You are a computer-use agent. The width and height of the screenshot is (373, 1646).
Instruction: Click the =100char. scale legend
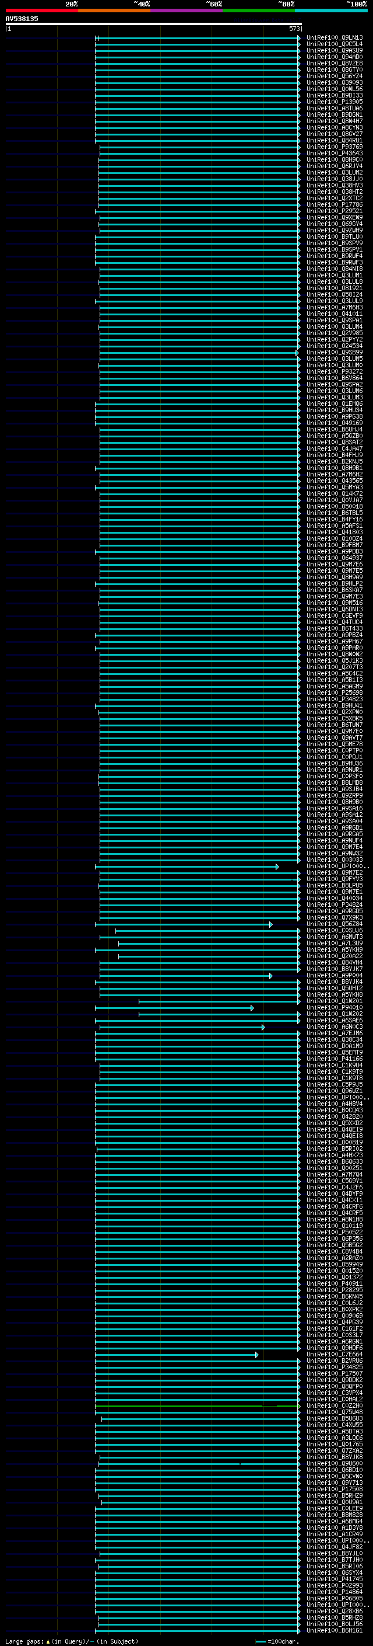[x=277, y=1641]
